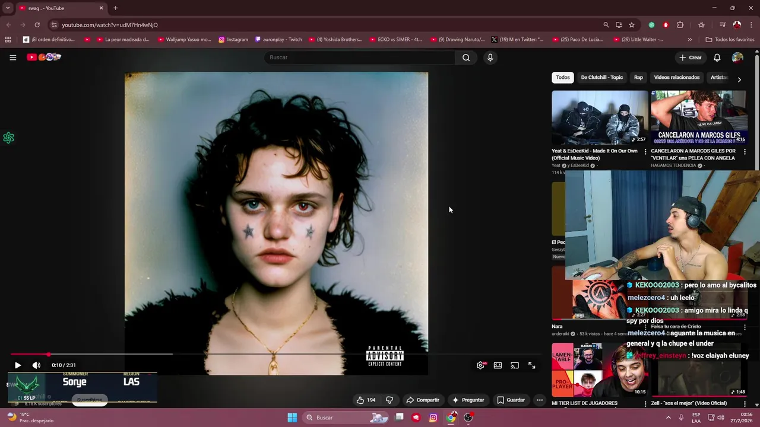Open options for Cancelaron a Marcos Giles video
The height and width of the screenshot is (427, 760).
tap(745, 152)
